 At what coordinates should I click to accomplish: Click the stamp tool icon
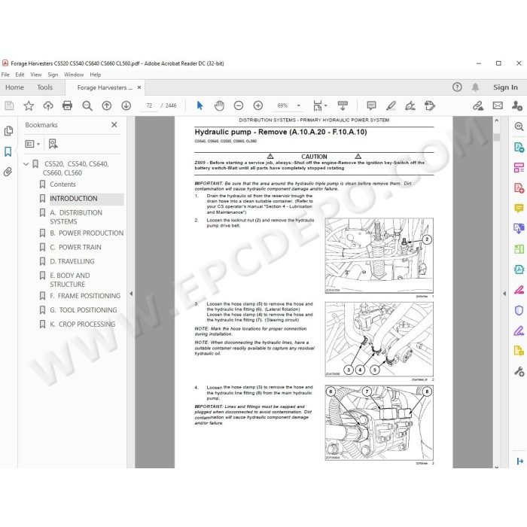(x=430, y=106)
